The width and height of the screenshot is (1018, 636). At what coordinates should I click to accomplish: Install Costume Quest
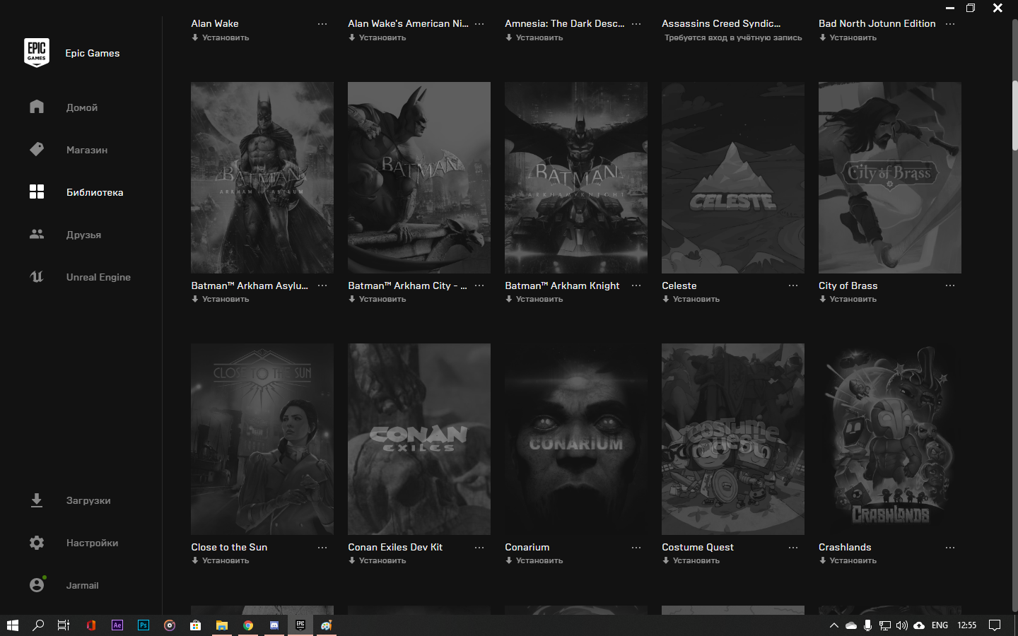click(696, 561)
